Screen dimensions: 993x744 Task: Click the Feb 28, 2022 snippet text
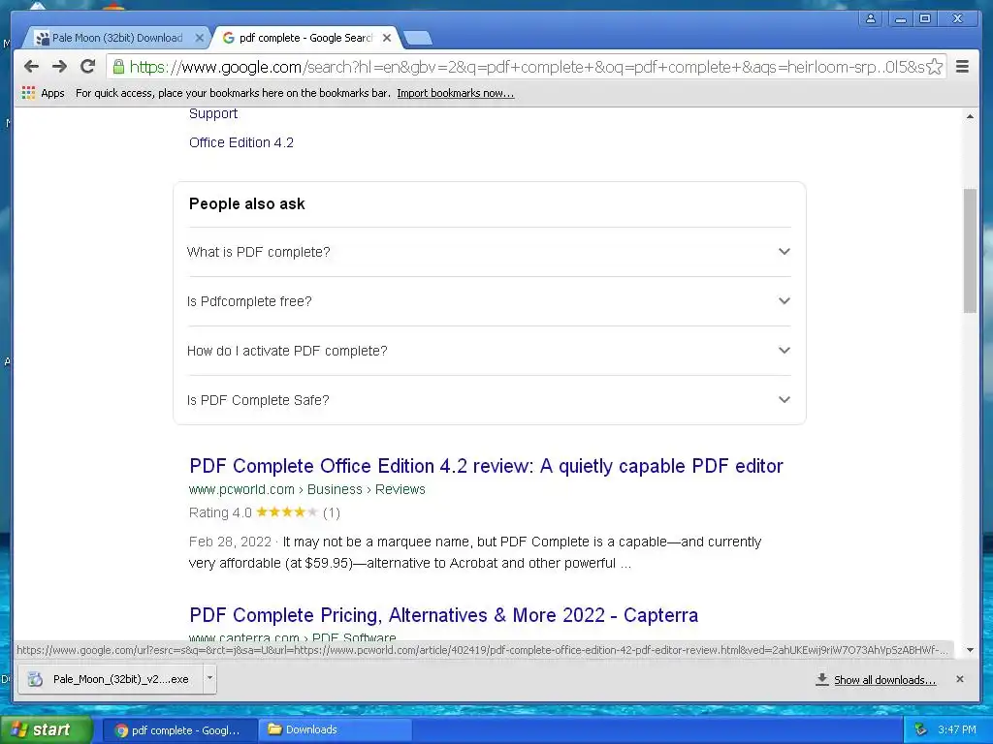[230, 542]
